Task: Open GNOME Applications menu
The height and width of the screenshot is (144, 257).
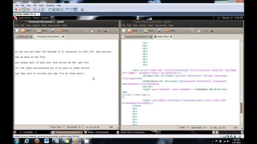Action: [x=24, y=18]
